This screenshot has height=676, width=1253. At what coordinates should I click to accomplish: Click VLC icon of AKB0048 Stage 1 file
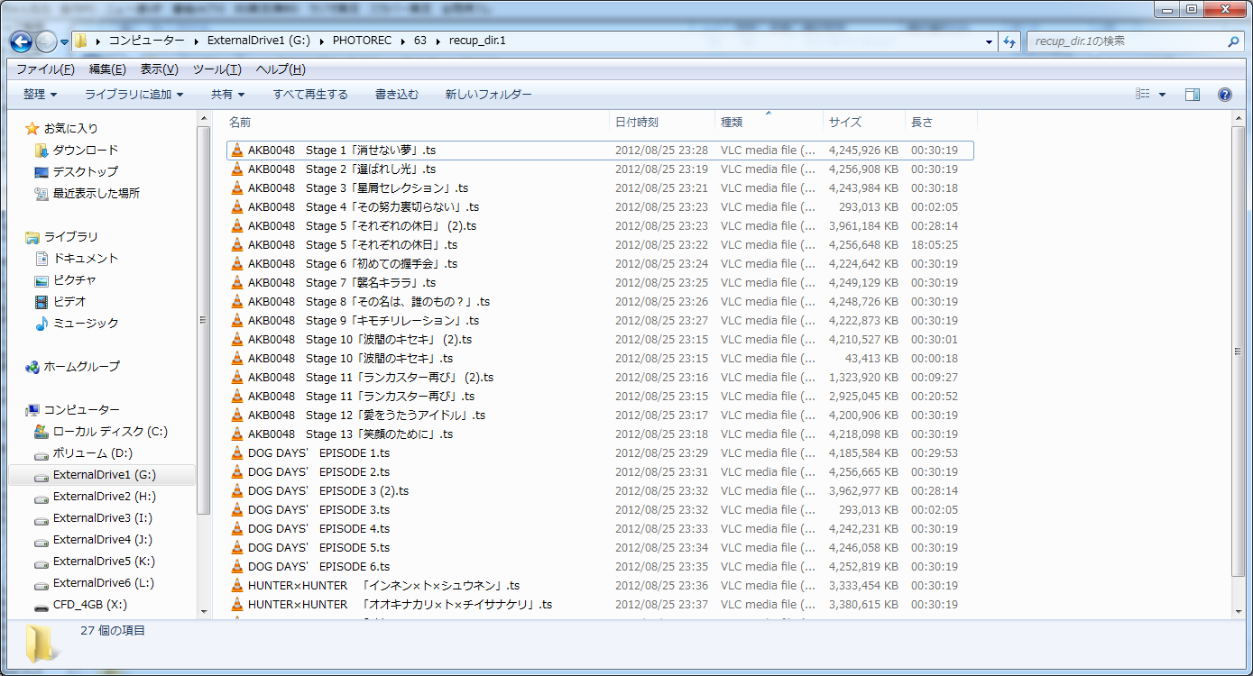coord(237,151)
